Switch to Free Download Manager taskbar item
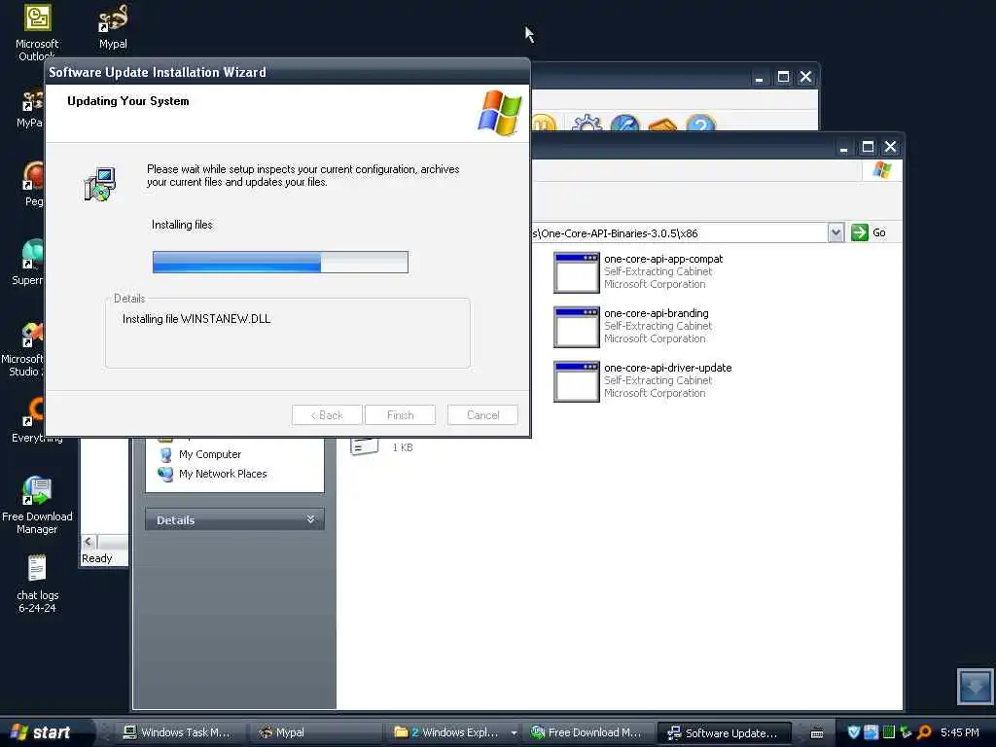The image size is (996, 747). pyautogui.click(x=586, y=732)
